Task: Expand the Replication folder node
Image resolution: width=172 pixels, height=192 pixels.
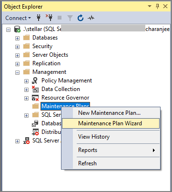Action: click(17, 64)
